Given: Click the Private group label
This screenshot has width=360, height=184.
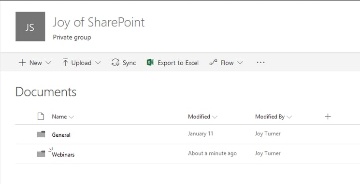Looking at the screenshot, I should tap(72, 37).
